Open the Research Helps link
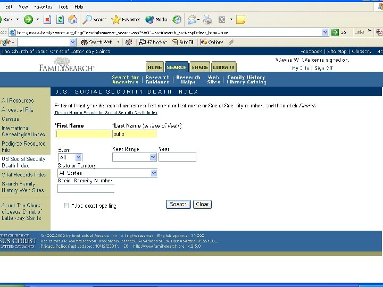 click(188, 80)
